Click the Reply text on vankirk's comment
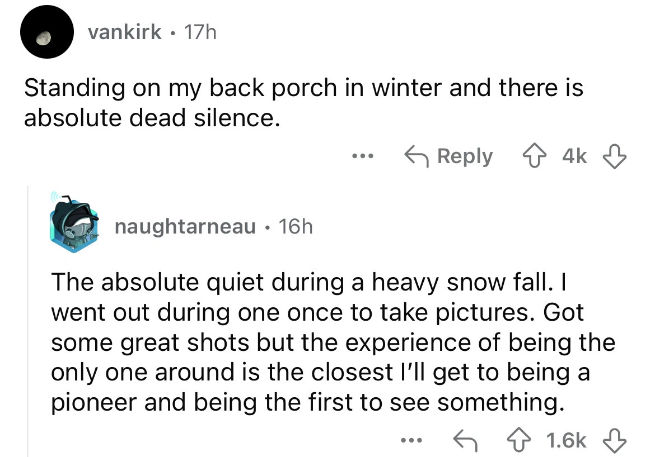 pyautogui.click(x=465, y=156)
